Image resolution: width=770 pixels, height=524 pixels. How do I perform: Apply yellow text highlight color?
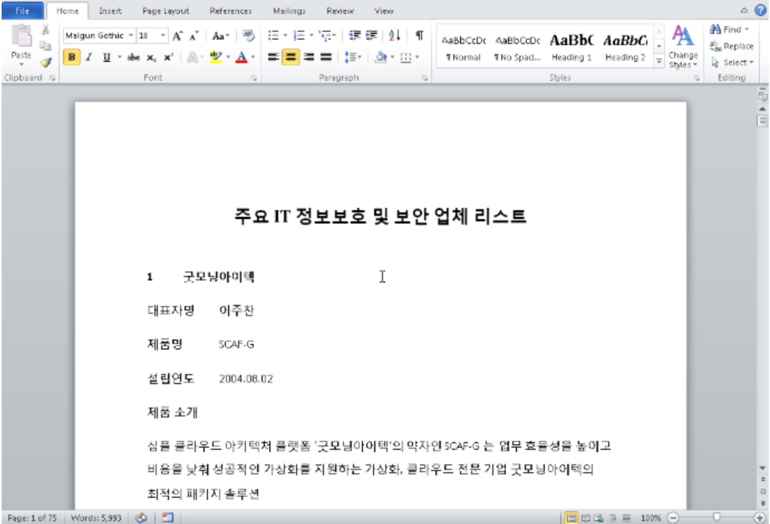216,57
